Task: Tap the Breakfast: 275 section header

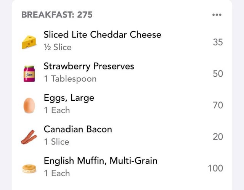Action: click(57, 15)
